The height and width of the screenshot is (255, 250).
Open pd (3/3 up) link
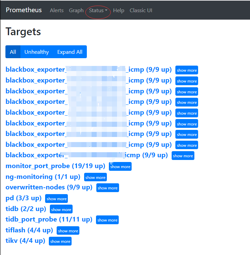click(x=23, y=198)
